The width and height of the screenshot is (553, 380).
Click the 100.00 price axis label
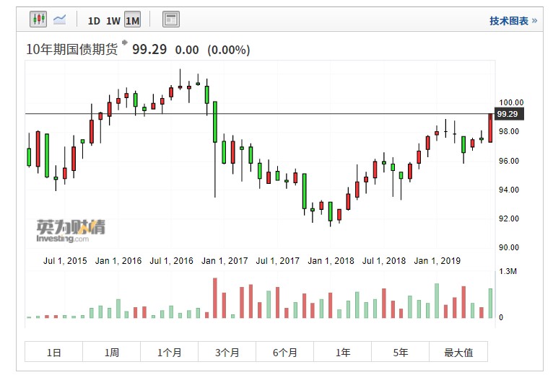tap(511, 102)
